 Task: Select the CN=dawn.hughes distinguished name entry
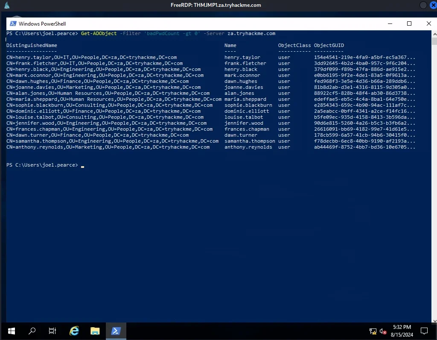point(98,81)
